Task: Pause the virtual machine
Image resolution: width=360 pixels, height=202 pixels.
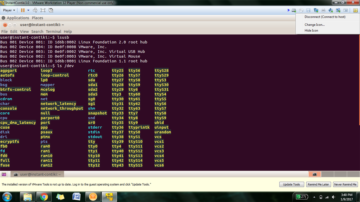Action: point(23,10)
